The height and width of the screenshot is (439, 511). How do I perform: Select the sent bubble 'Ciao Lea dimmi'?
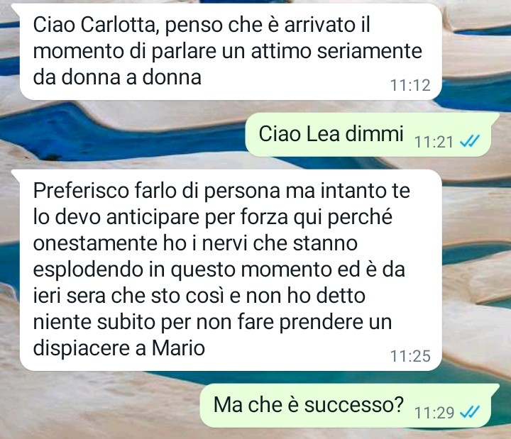368,135
